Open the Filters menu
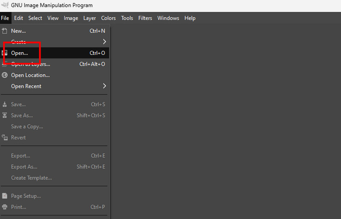Viewport: 341px width, 219px height. pyautogui.click(x=145, y=18)
